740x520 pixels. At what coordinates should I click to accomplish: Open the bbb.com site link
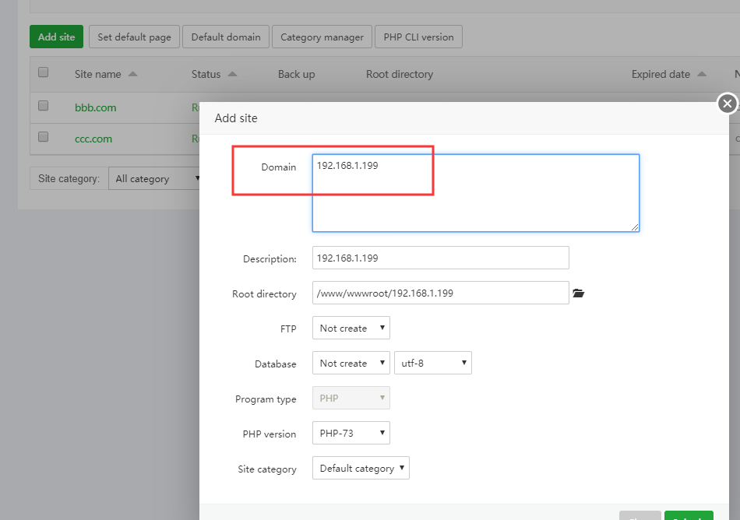(x=95, y=107)
